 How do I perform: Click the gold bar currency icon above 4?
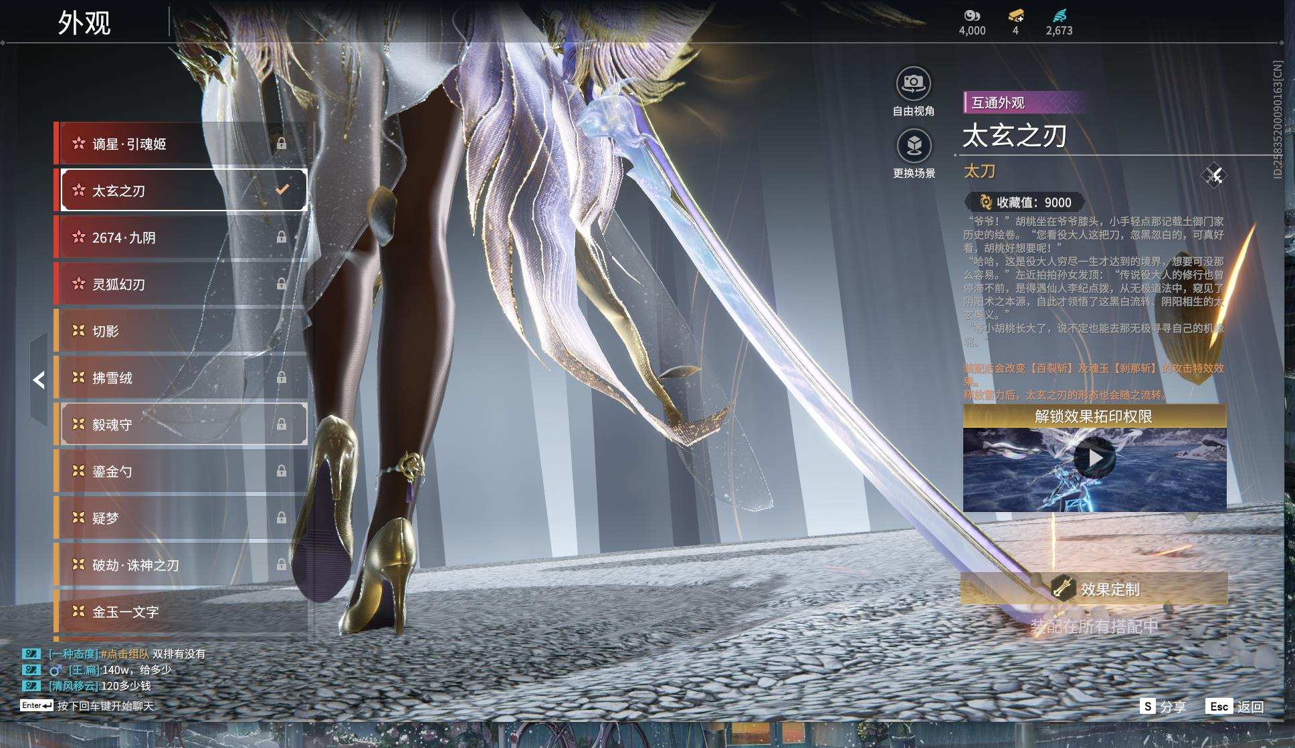pyautogui.click(x=1015, y=15)
